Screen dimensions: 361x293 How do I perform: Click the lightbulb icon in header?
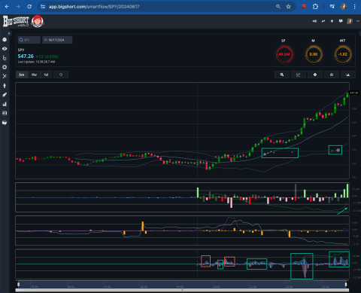[332, 21]
